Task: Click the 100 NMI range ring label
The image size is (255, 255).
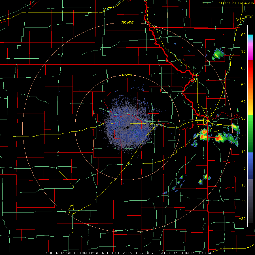Action: pyautogui.click(x=127, y=22)
